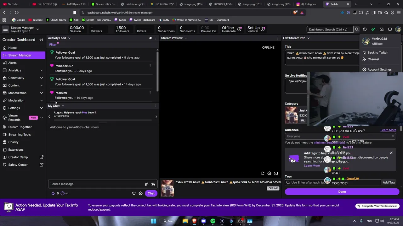Select Stream Manager in the sidebar

click(x=23, y=55)
